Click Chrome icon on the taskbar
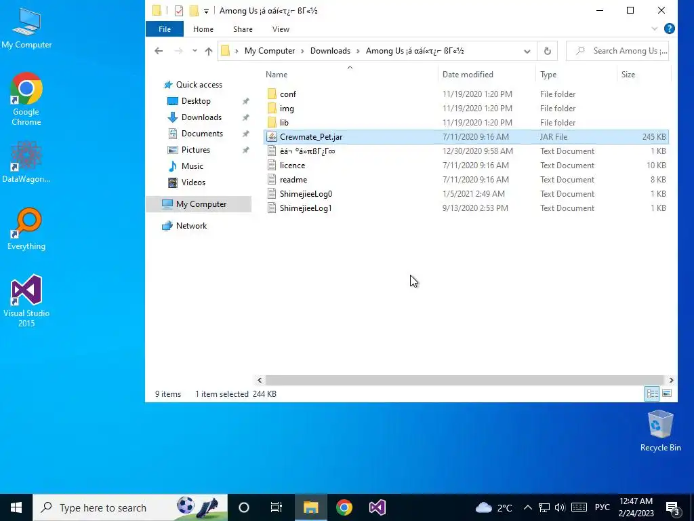 [x=344, y=507]
